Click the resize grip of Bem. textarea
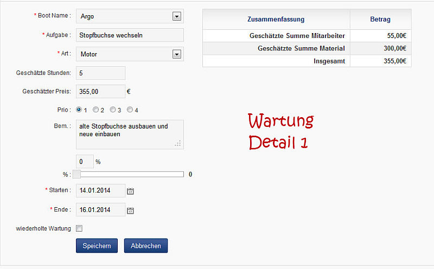 pyautogui.click(x=178, y=144)
